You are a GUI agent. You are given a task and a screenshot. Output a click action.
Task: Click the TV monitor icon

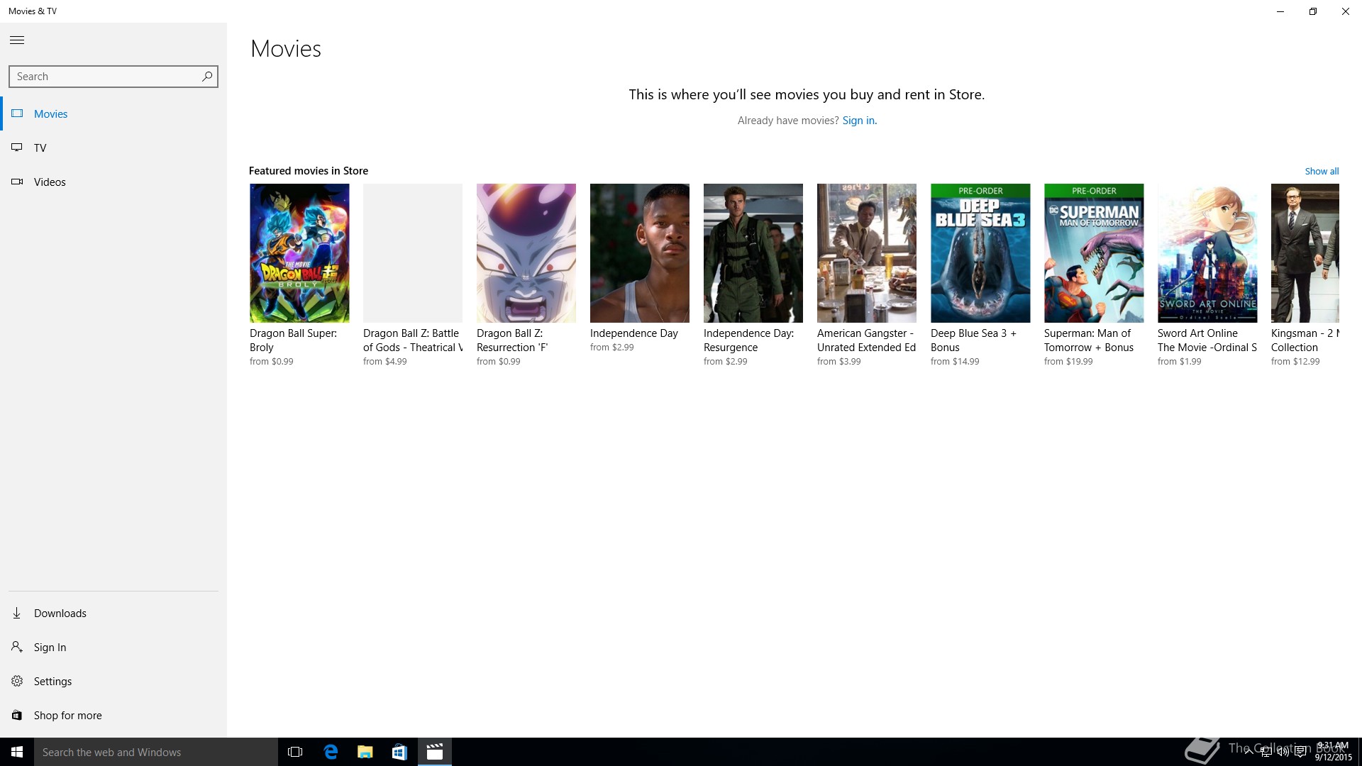[x=17, y=148]
